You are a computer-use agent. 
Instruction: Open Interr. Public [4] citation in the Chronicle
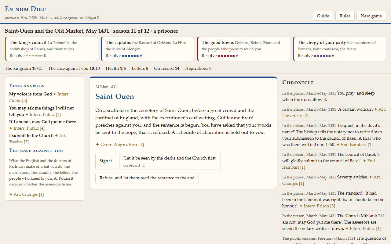(x=363, y=228)
